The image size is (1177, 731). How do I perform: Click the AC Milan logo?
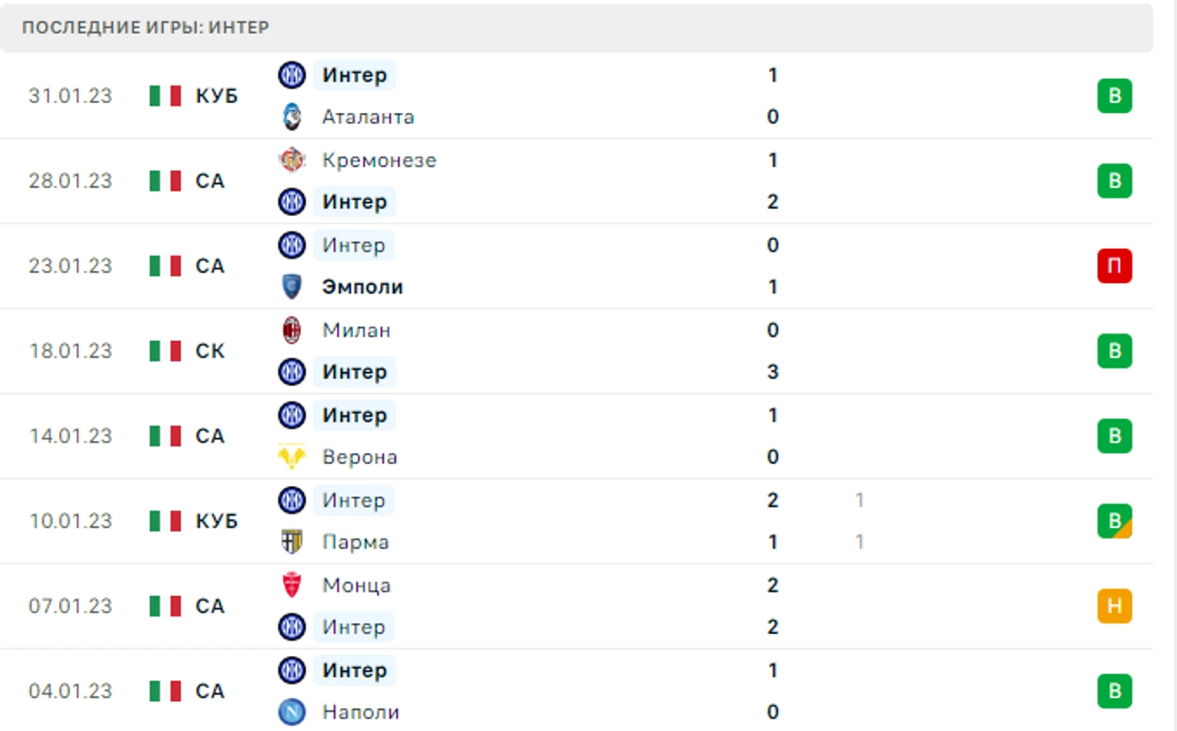(292, 330)
